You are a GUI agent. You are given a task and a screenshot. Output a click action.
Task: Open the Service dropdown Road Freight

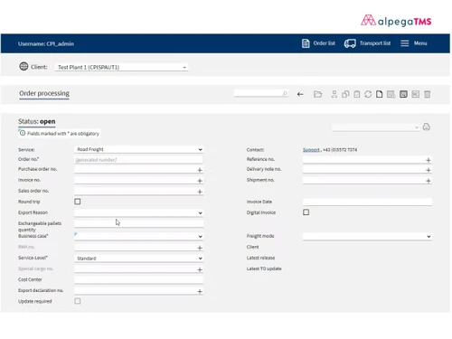pos(138,149)
